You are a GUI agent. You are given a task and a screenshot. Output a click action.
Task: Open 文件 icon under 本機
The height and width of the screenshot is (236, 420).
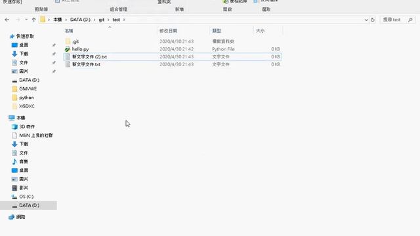(14, 153)
